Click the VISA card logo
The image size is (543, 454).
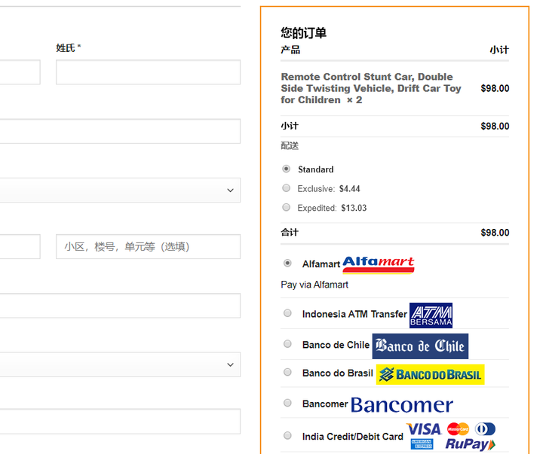point(424,429)
